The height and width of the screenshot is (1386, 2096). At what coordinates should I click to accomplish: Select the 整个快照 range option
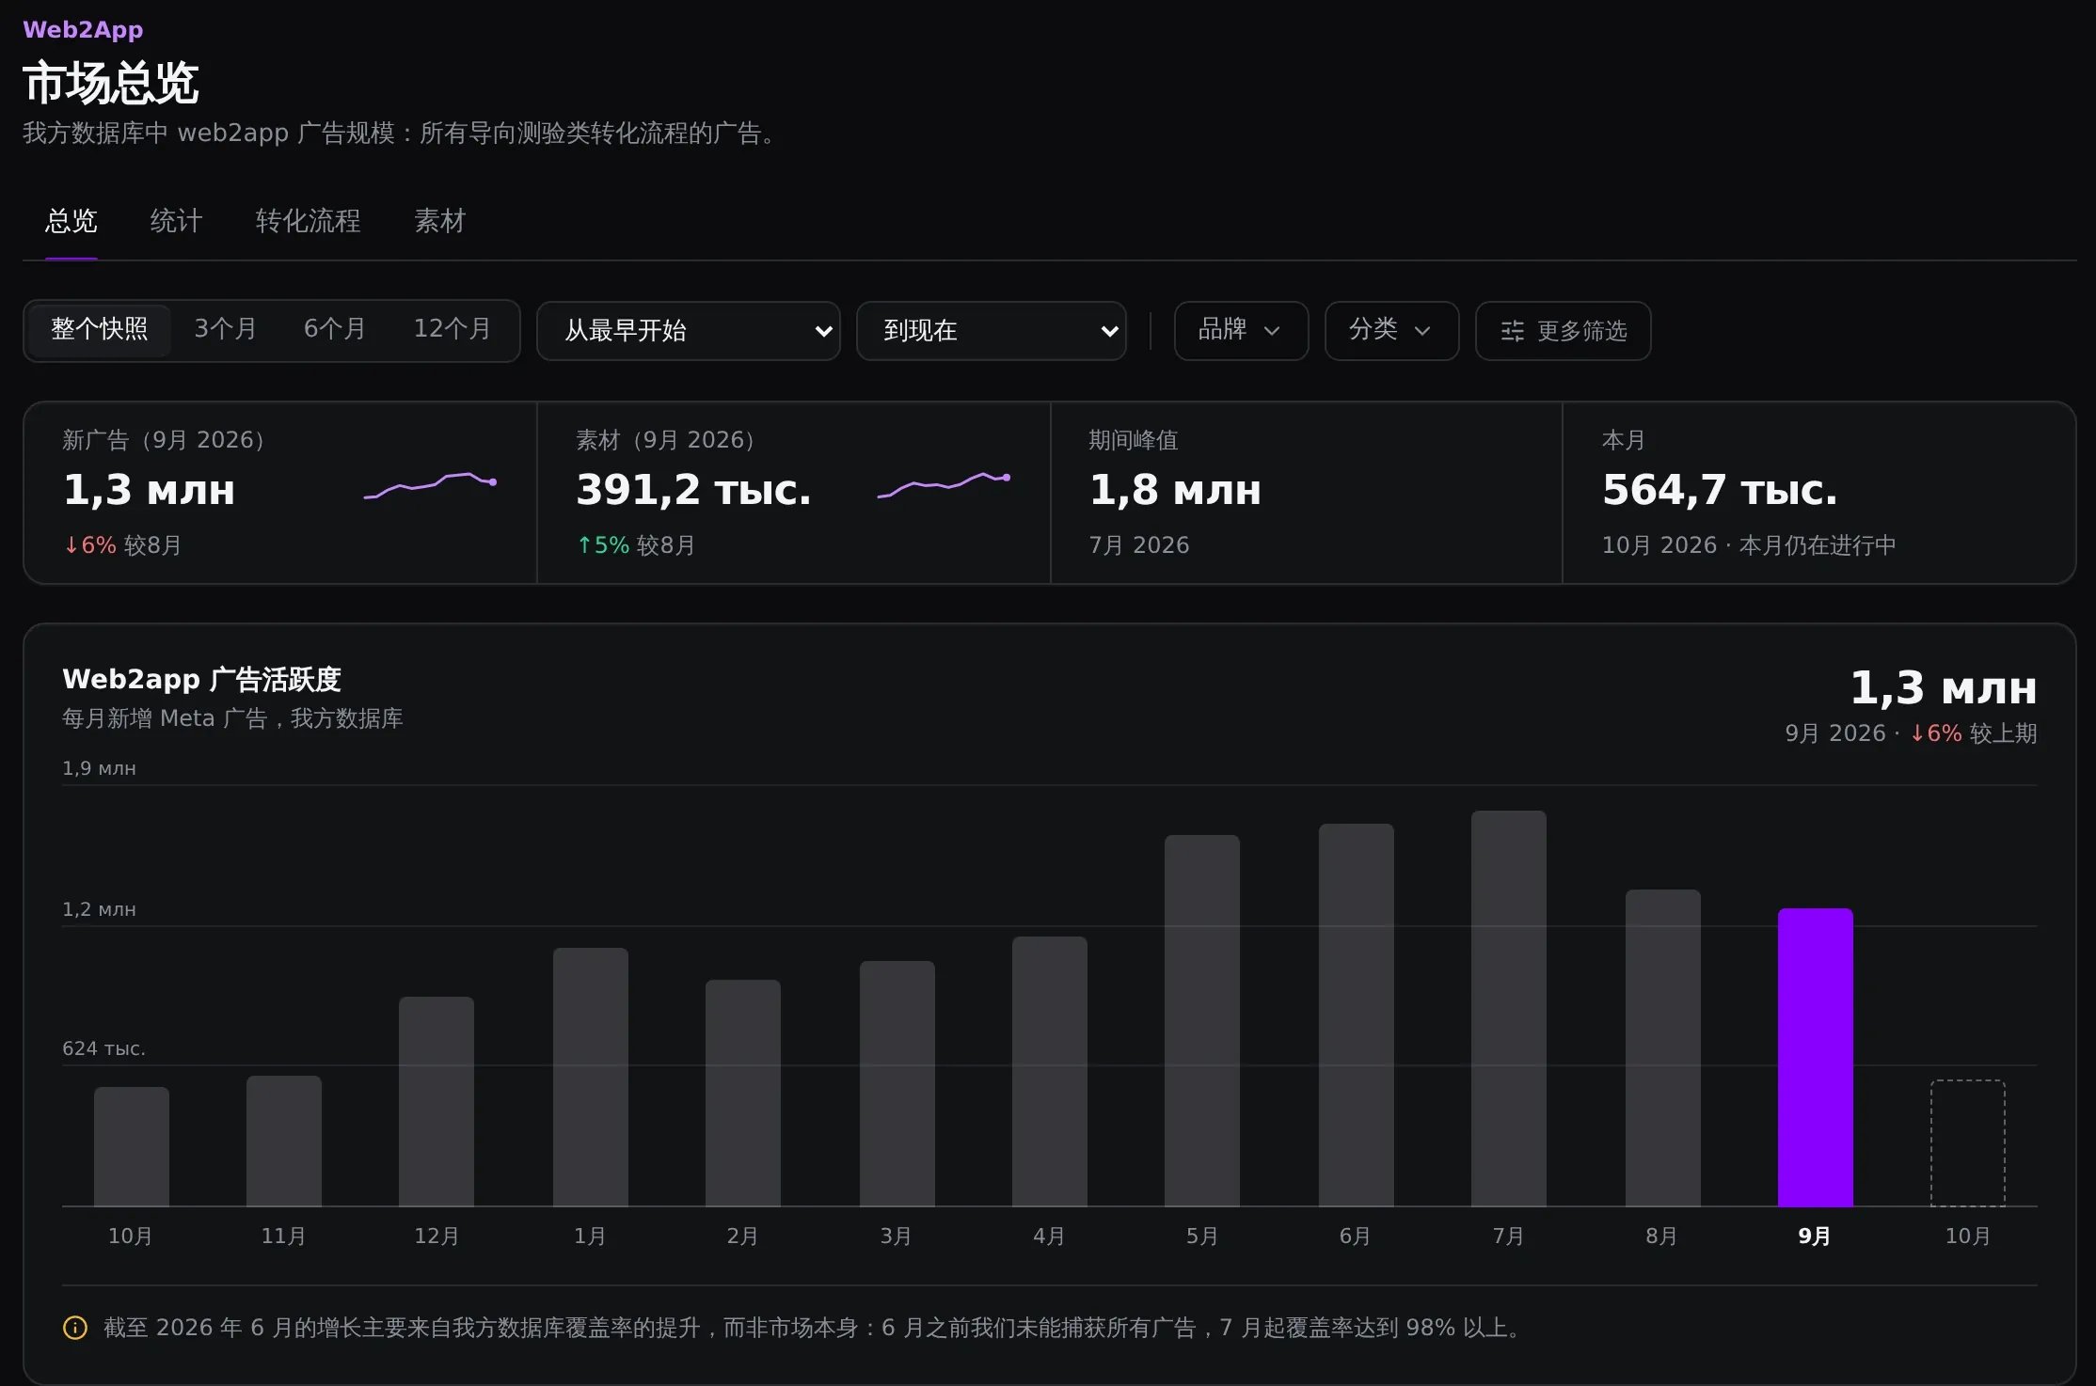tap(100, 330)
